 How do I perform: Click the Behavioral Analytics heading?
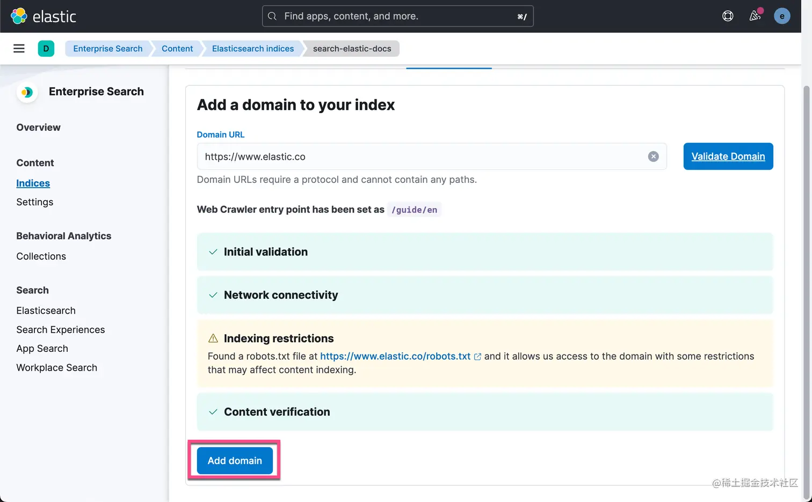tap(64, 236)
